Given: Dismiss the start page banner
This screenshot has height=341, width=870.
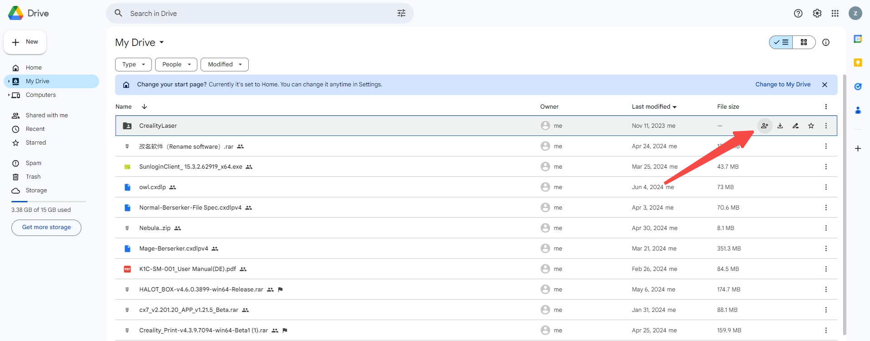Looking at the screenshot, I should point(825,85).
